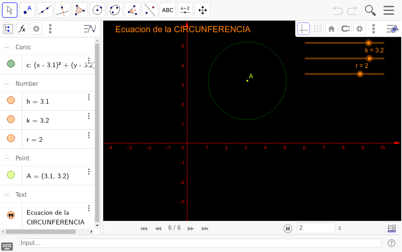Collapse the Number category

[x=7, y=84]
